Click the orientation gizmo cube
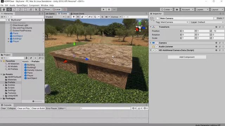225x126 pixels. 140,28
